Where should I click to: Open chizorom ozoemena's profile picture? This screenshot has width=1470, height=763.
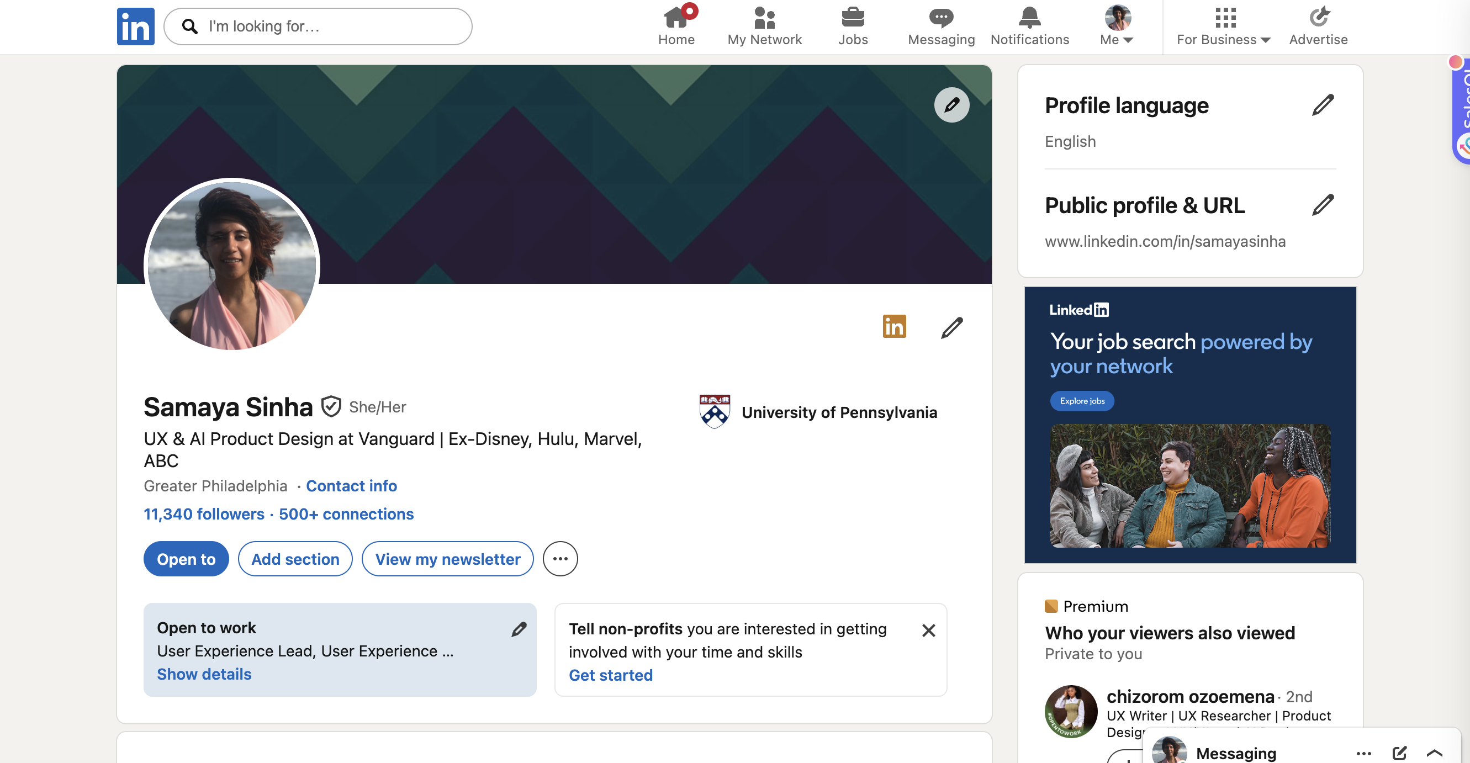click(x=1071, y=711)
